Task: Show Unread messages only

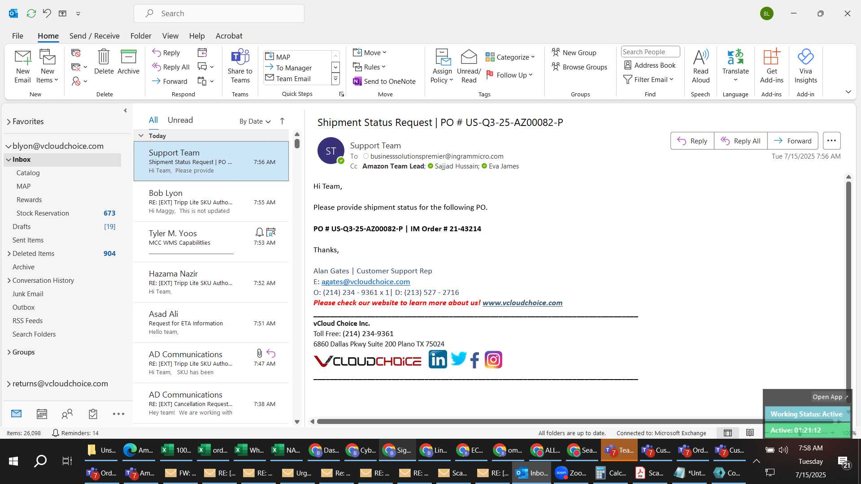Action: (x=180, y=120)
